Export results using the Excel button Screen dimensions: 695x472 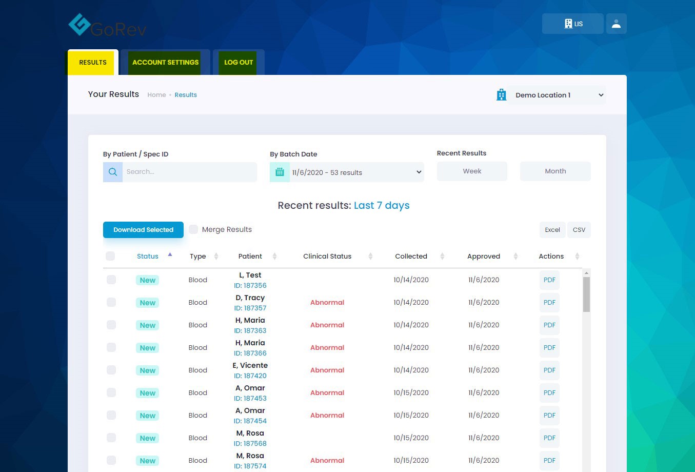[552, 230]
